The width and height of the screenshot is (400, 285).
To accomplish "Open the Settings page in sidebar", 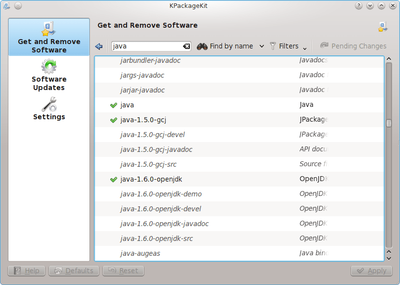I will (x=49, y=108).
